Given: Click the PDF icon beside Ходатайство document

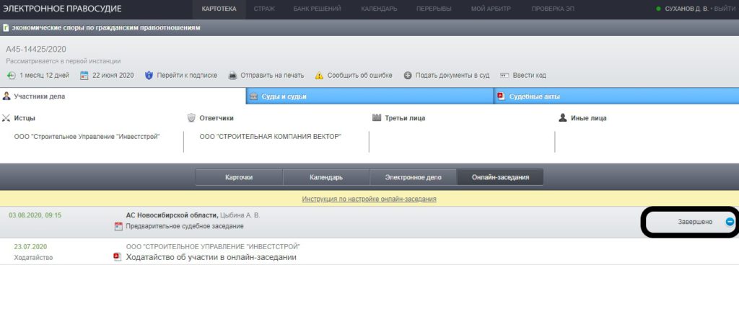Looking at the screenshot, I should (117, 257).
